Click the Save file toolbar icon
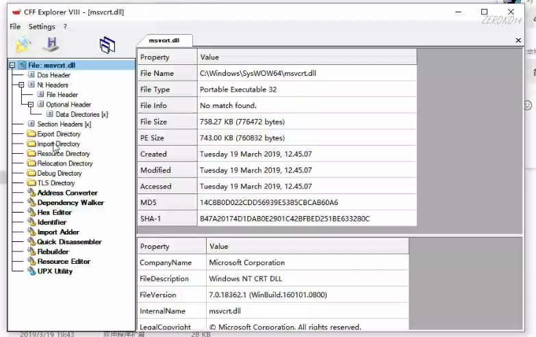Viewport: 536px width, 337px height. click(51, 44)
